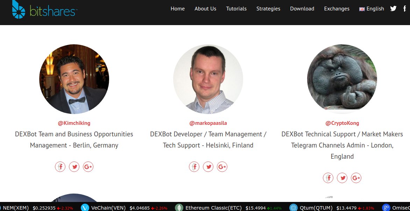Image resolution: width=410 pixels, height=211 pixels.
Task: Open the @CryptoKong profile link
Action: click(342, 123)
